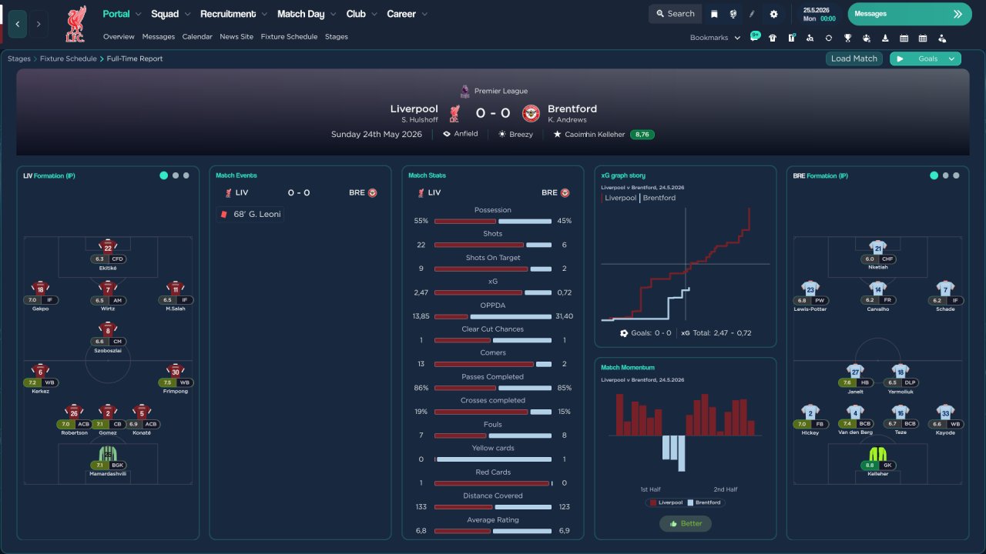Click the thumbs up icon on Better
Viewport: 986px width, 554px height.
pos(672,524)
